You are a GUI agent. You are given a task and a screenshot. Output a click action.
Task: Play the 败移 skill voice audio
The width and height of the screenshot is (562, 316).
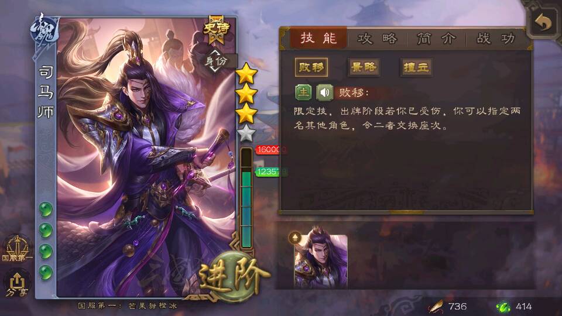(324, 92)
